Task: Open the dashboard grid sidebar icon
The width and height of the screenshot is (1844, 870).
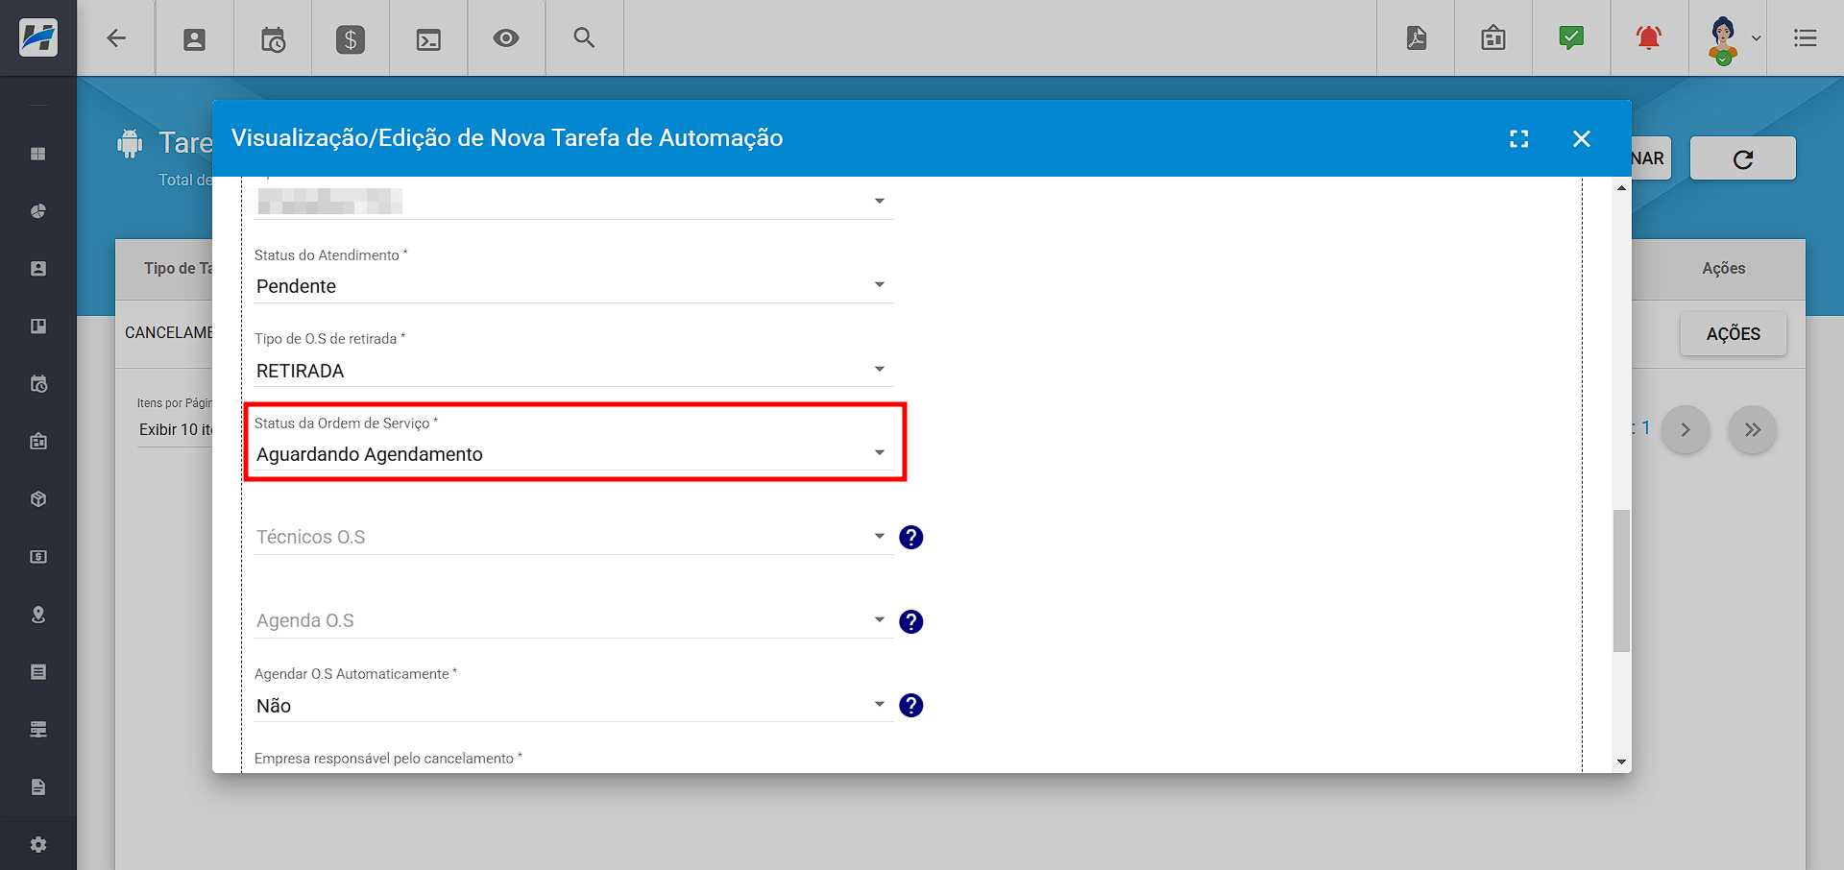Action: tap(38, 154)
